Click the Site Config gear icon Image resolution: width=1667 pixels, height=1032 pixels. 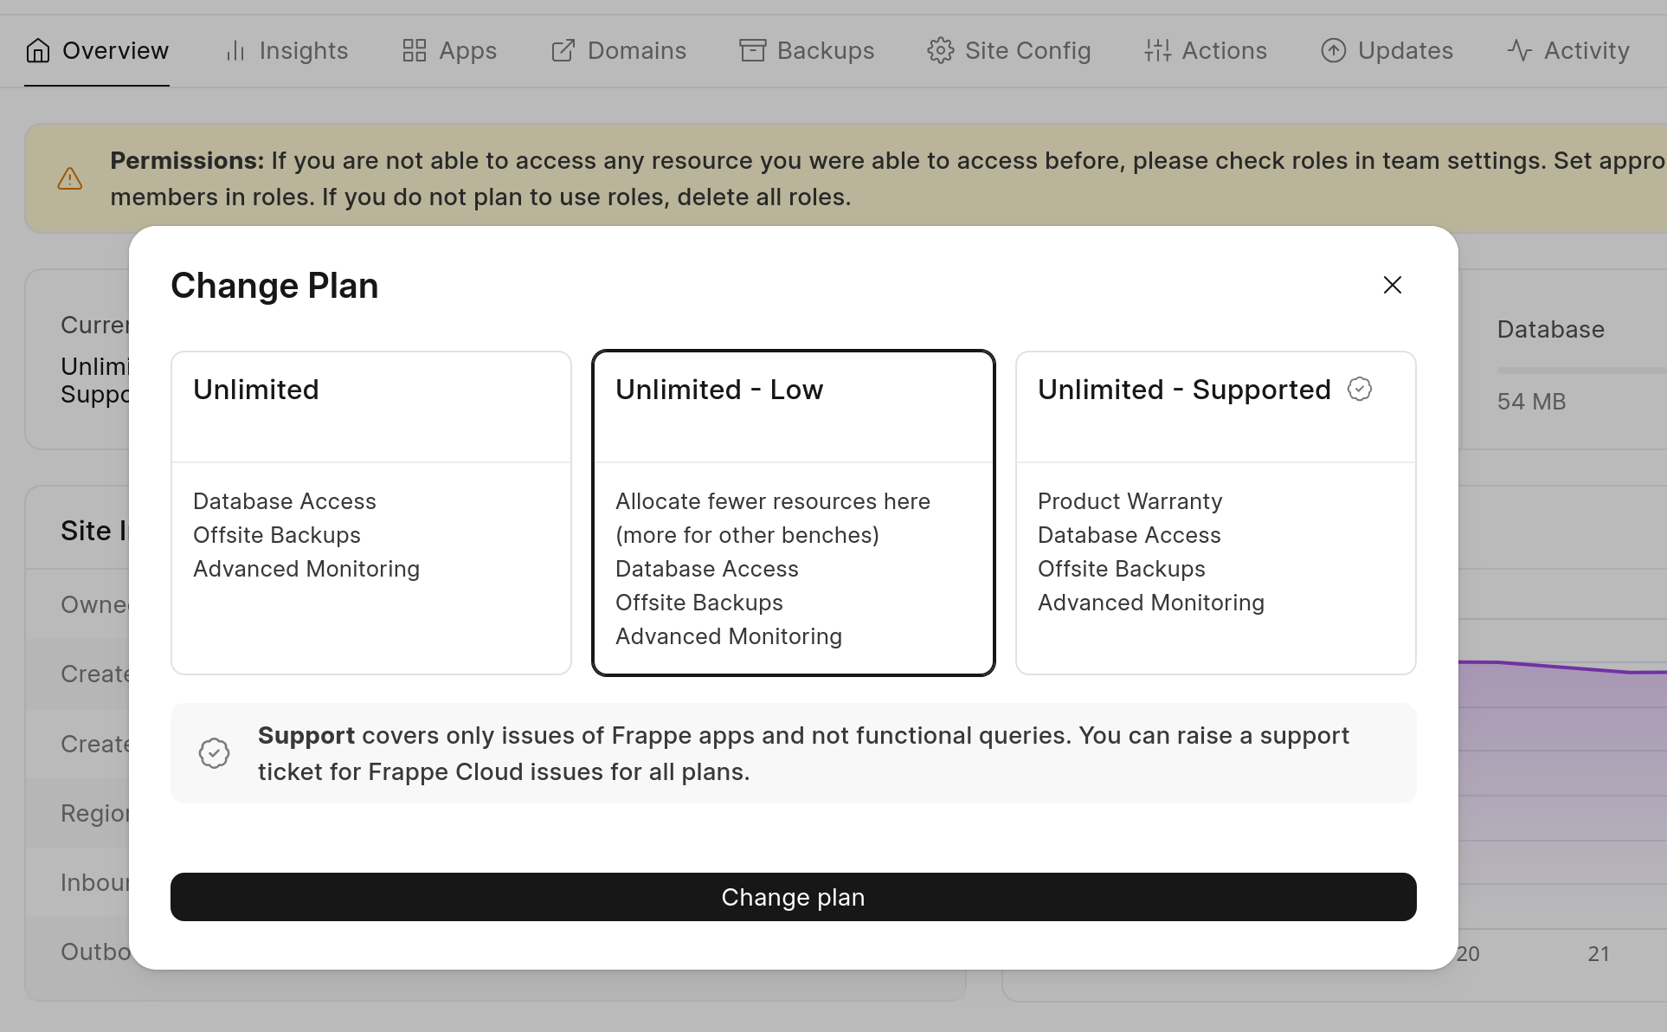(x=940, y=51)
